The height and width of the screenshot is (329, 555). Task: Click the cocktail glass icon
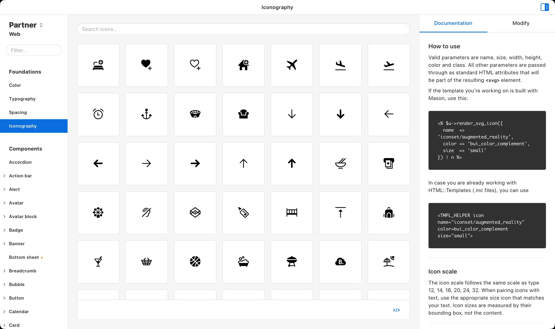[98, 262]
